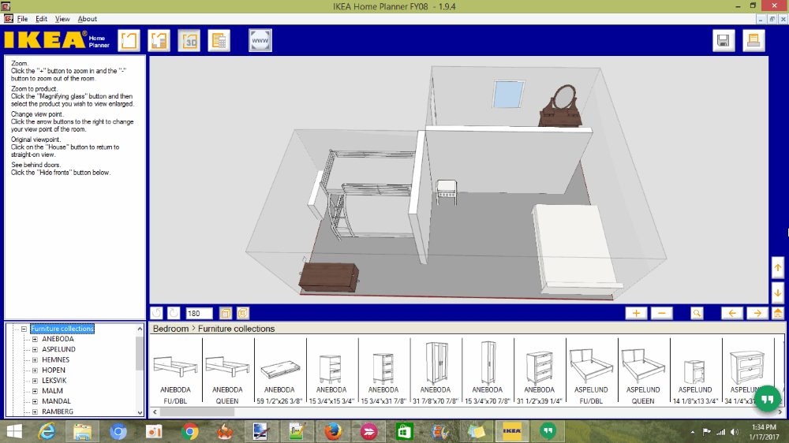
Task: Open File Explorer from taskbar
Action: (82, 431)
